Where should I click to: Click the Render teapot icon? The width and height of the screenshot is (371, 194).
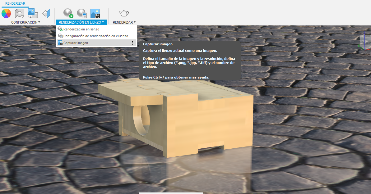tap(124, 13)
